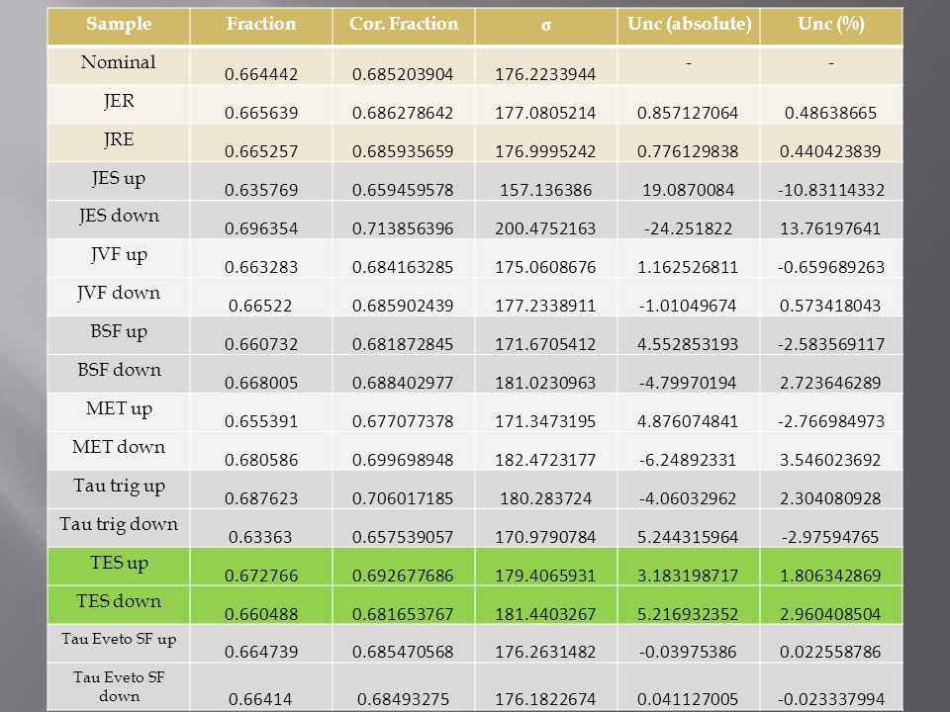Click Nominal fraction value 0.664442
The image size is (950, 712).
tap(261, 74)
